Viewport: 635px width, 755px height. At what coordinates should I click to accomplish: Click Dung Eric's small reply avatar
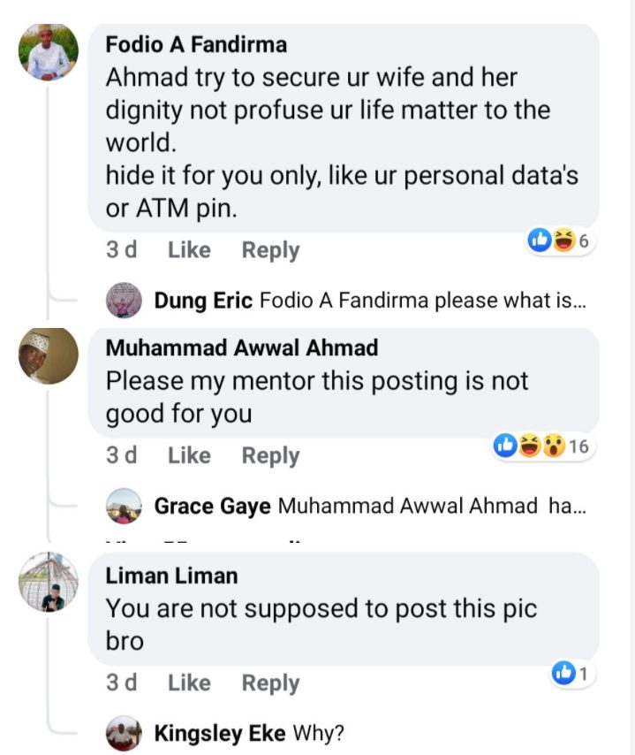pos(124,301)
